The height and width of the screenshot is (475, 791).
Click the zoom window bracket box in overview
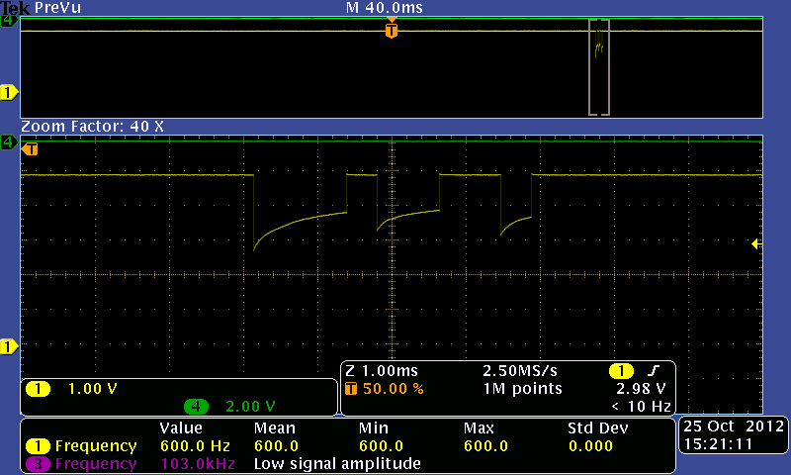point(599,67)
